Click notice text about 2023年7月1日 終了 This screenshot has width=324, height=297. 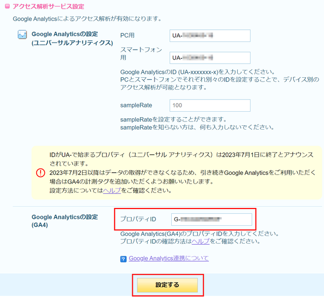181,159
